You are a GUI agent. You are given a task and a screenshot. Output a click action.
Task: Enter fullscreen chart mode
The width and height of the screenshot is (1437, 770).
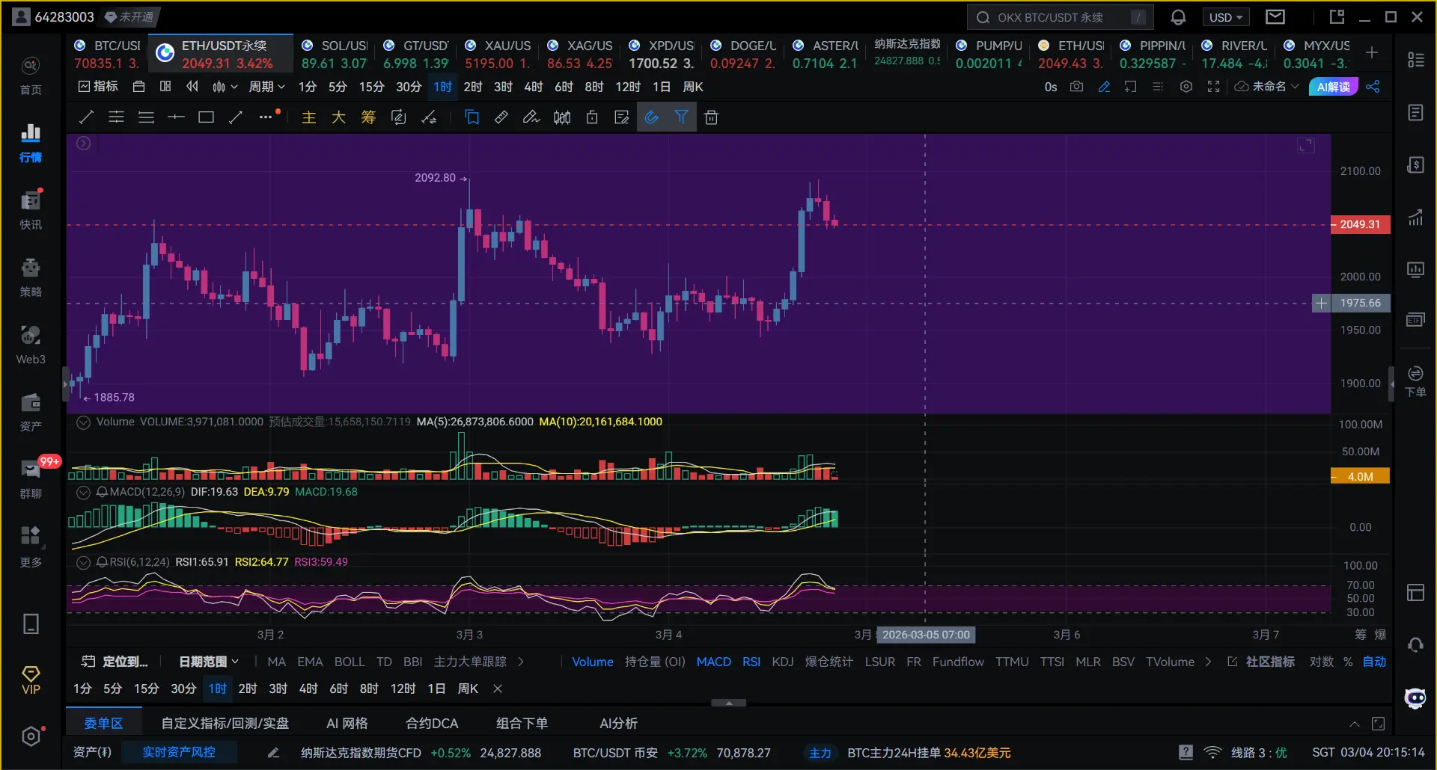point(1213,87)
